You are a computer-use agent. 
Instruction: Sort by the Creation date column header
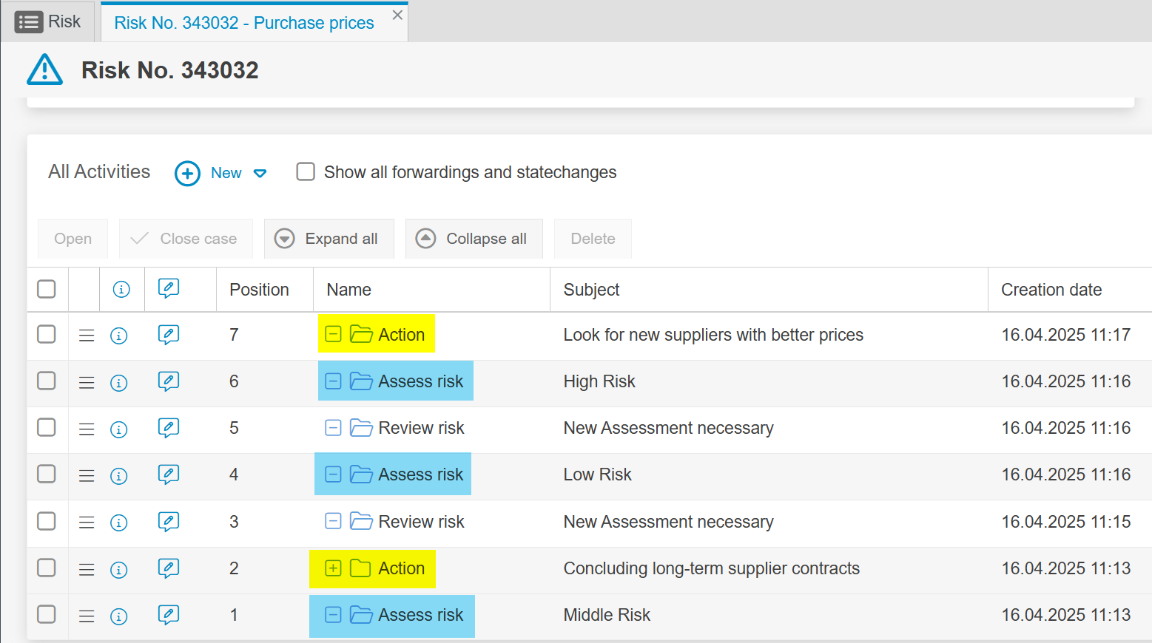[x=1051, y=290]
